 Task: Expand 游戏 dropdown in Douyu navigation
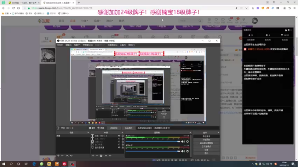point(110,21)
